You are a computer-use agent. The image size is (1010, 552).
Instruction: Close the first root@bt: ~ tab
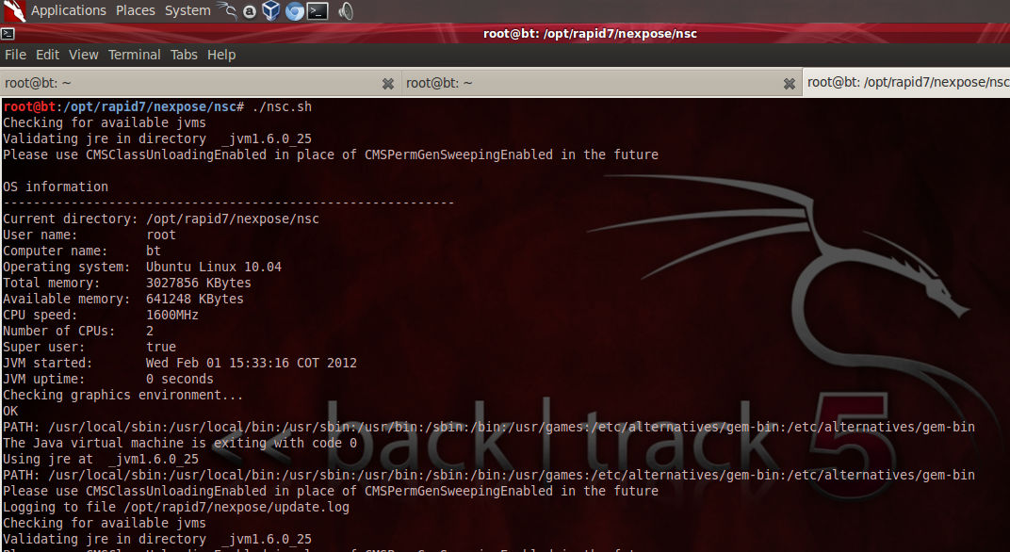pos(388,84)
